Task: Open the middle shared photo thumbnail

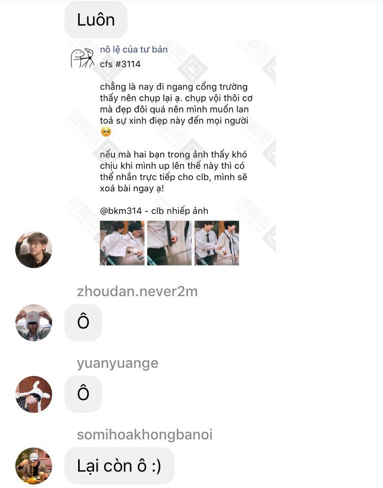Action: [170, 243]
